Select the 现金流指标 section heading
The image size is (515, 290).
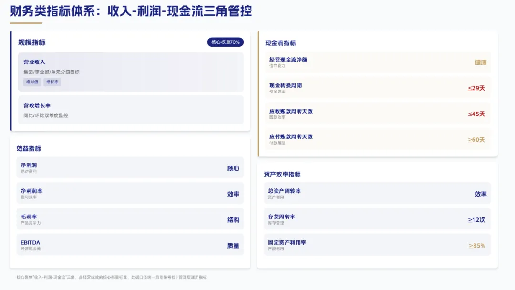point(280,43)
